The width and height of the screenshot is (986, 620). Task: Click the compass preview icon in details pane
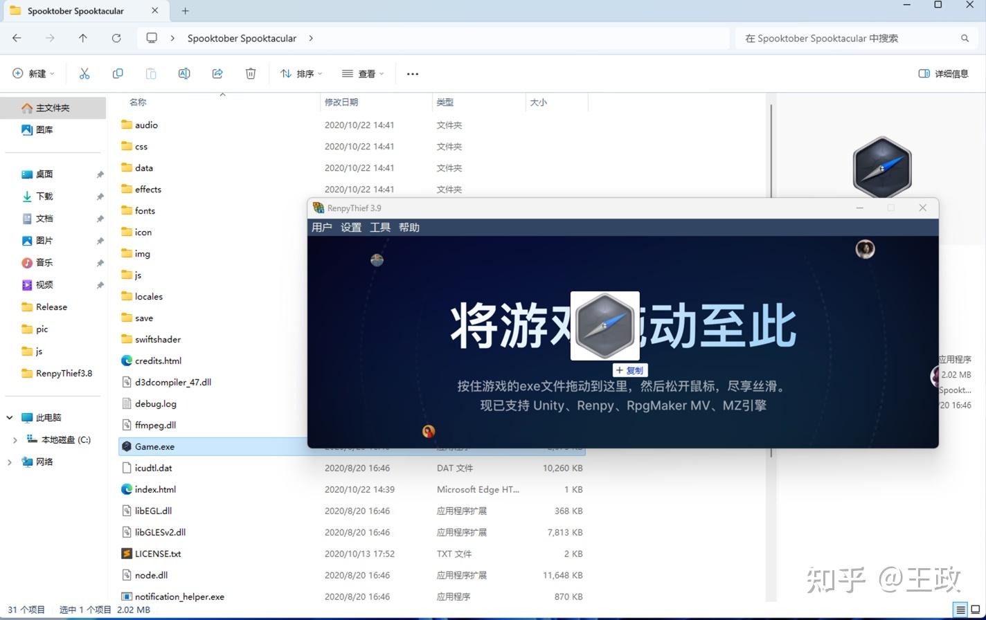click(x=881, y=167)
